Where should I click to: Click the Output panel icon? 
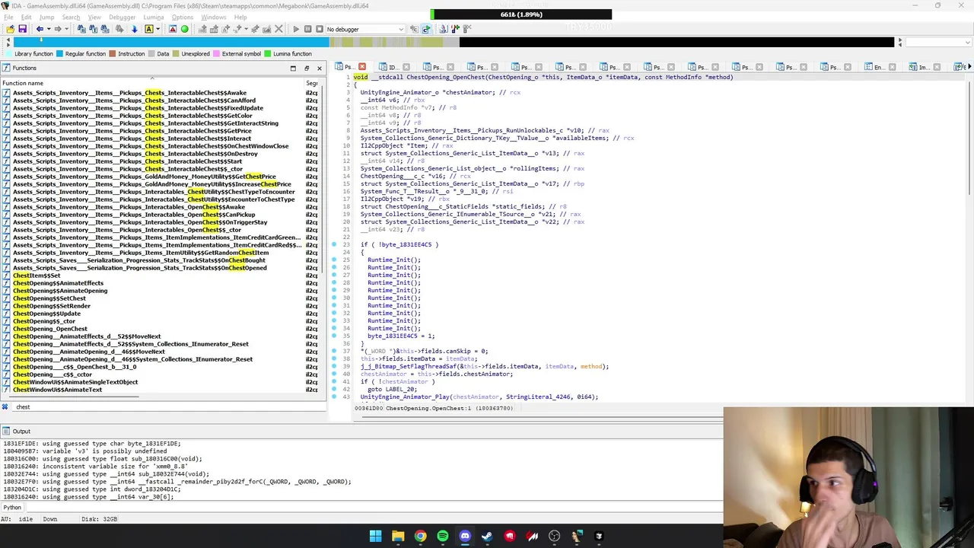pyautogui.click(x=5, y=432)
